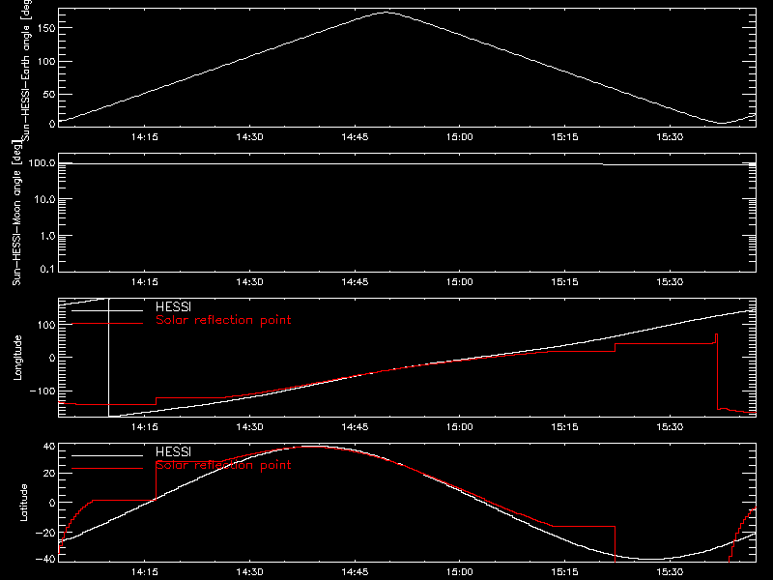Image resolution: width=773 pixels, height=580 pixels.
Task: Click 15:30 under the Longitude plot
Action: coord(670,426)
